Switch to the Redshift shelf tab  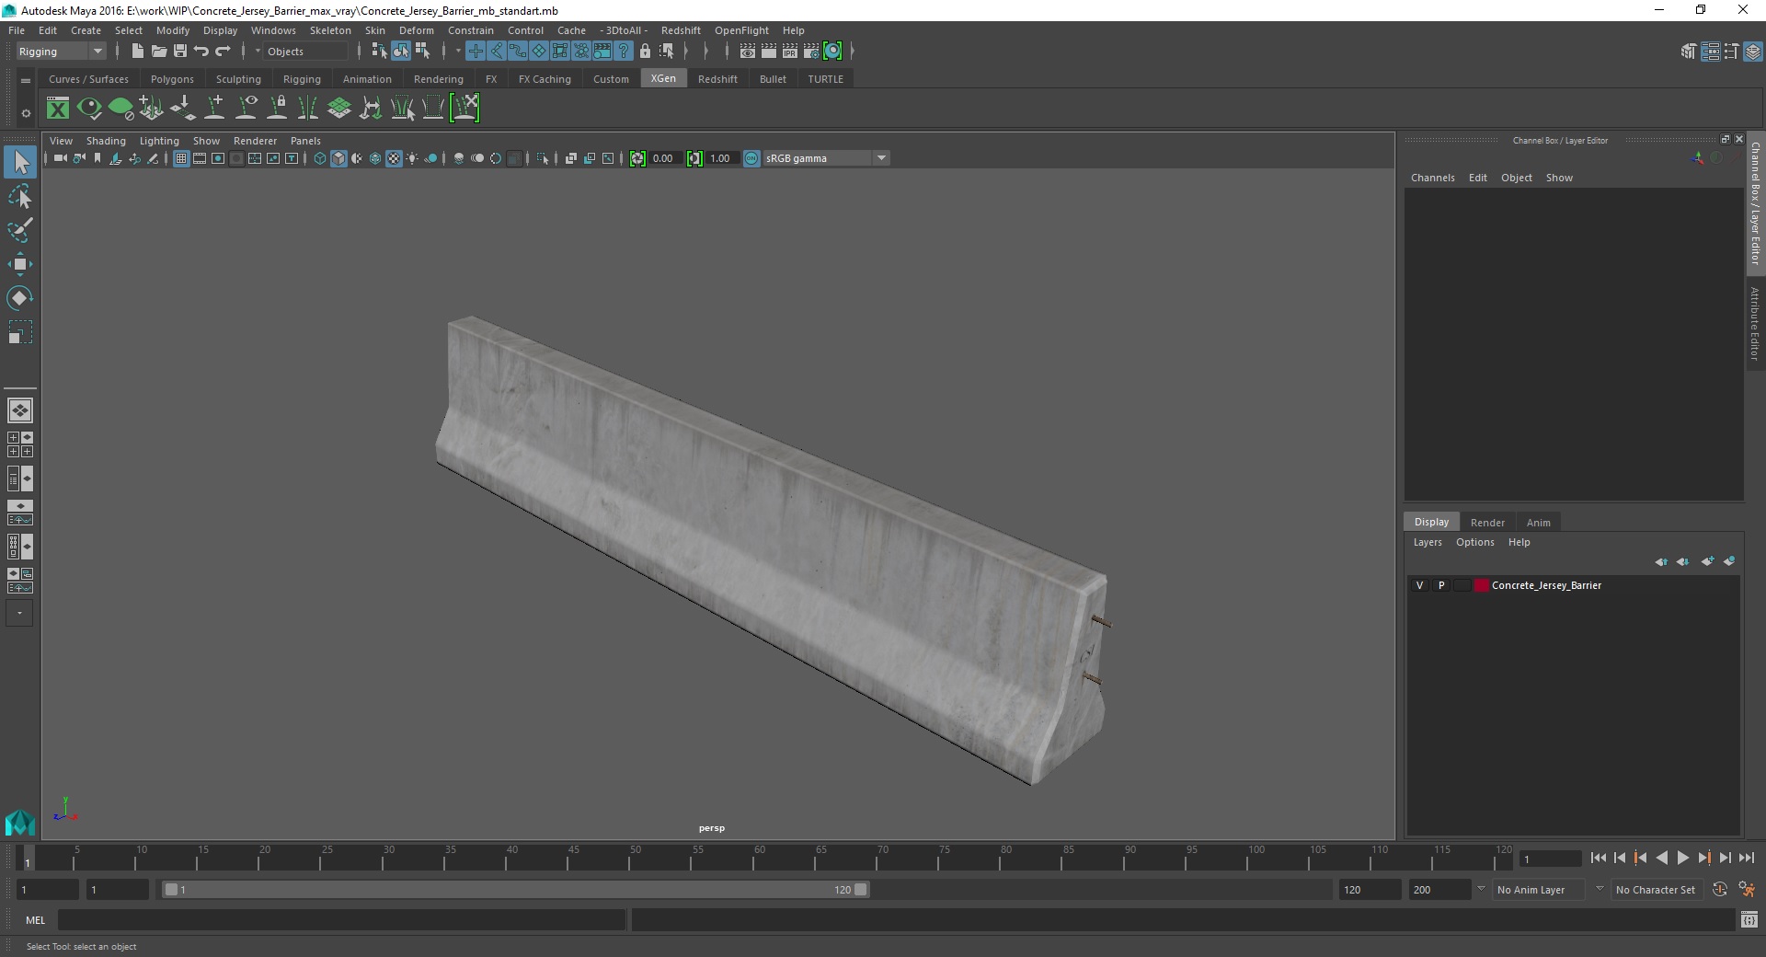pos(717,79)
